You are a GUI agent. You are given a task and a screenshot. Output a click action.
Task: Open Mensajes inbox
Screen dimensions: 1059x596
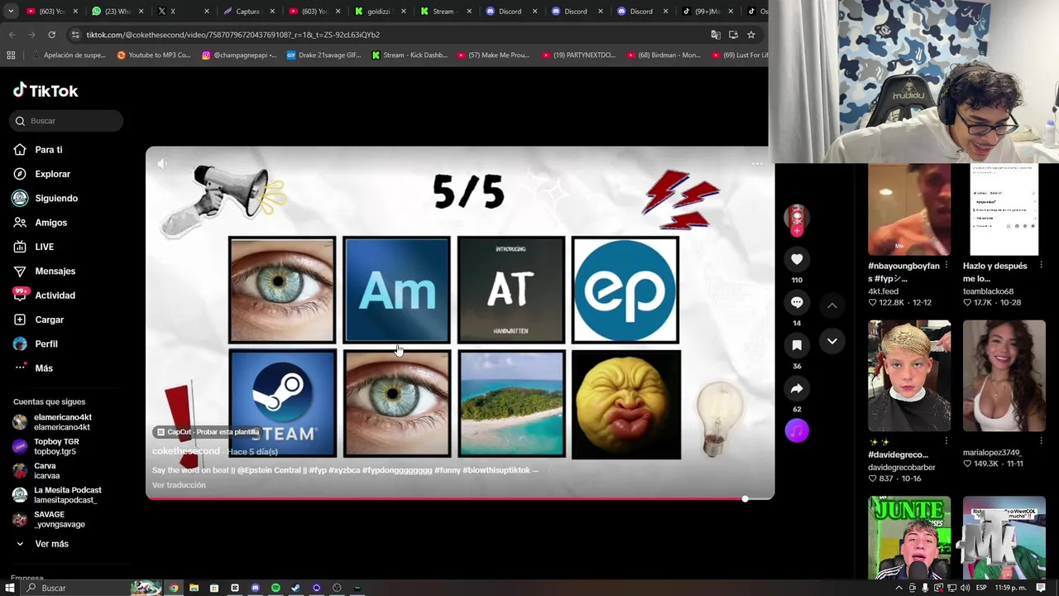[x=55, y=271]
